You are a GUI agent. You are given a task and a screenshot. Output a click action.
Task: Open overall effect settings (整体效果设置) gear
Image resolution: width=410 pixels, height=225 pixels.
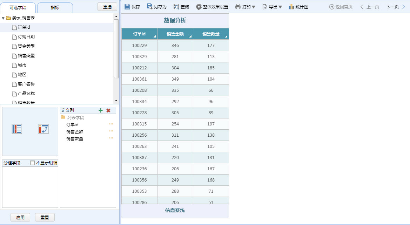point(199,7)
